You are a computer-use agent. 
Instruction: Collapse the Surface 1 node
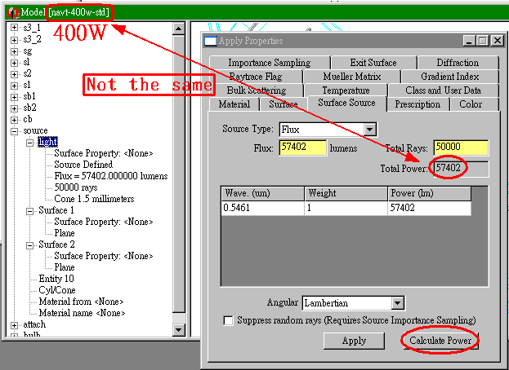tap(29, 211)
